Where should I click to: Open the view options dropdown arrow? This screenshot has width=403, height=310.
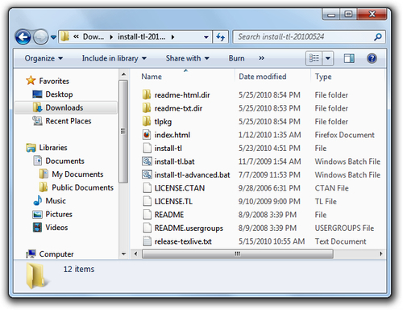328,58
